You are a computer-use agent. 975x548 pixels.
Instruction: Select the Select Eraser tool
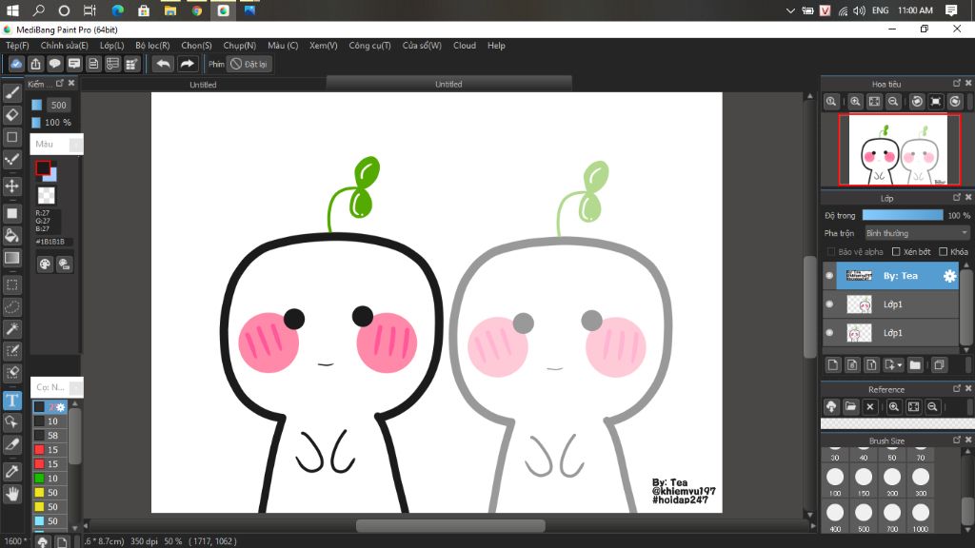point(11,373)
